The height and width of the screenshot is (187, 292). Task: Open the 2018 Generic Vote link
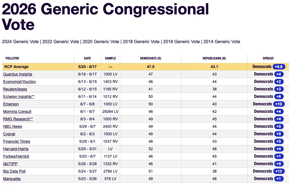141,42
